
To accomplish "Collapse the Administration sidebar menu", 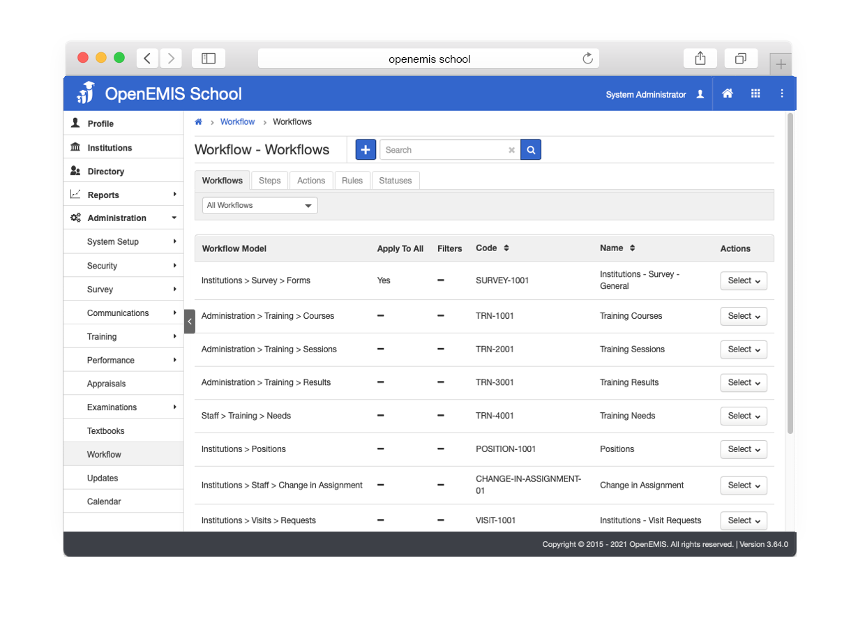I will point(123,218).
